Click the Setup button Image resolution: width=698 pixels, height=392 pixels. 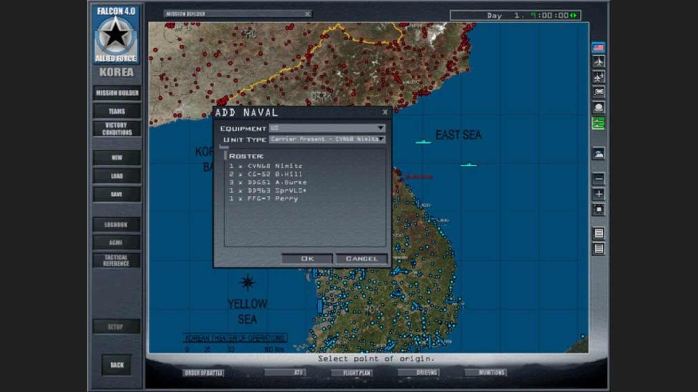pos(117,327)
